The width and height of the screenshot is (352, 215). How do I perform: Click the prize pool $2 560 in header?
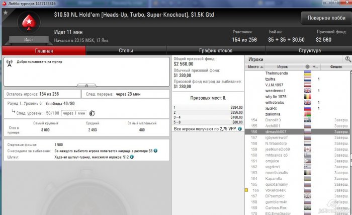(323, 40)
